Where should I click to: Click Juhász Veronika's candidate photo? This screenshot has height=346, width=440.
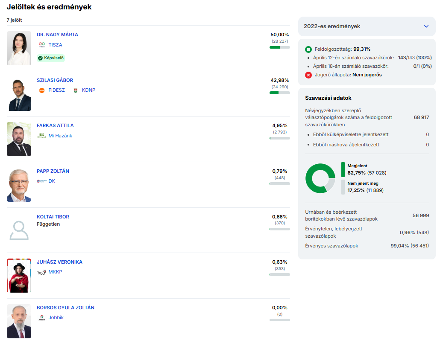click(19, 276)
